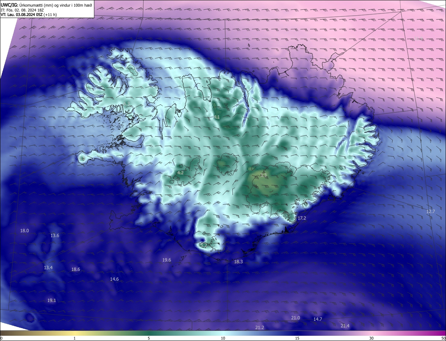This screenshot has width=446, height=341.
Task: Select the VT: Lau. 03.08.2024 05Z (+11 h) line
Action: (29, 15)
